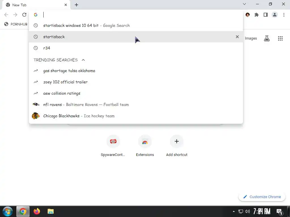
Task: Select the 'startisback' history suggestion
Action: pyautogui.click(x=136, y=37)
